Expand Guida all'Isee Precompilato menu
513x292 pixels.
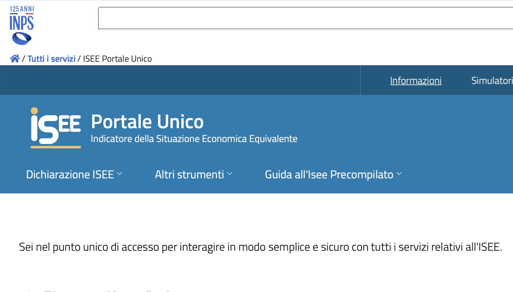pos(333,174)
